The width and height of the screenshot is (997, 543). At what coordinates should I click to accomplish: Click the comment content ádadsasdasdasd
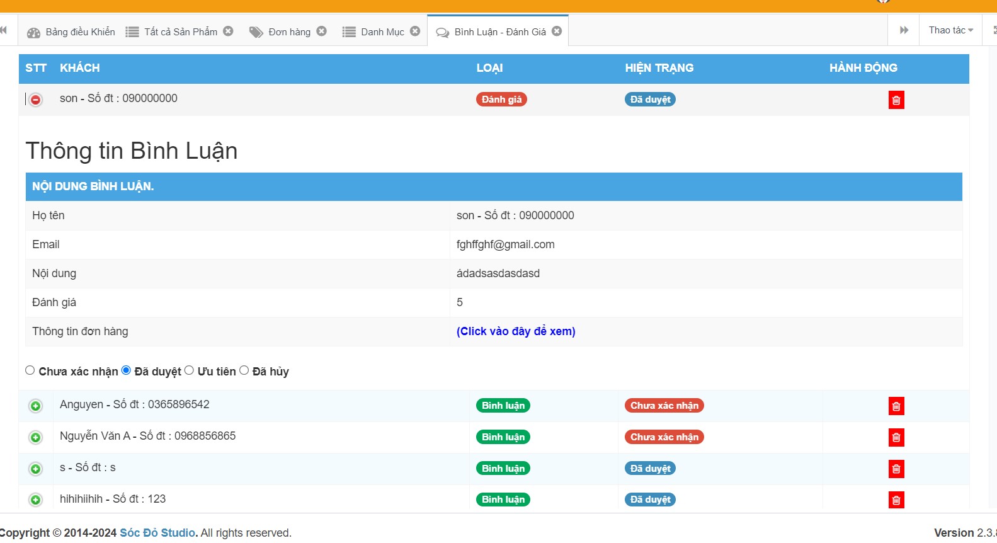coord(498,273)
